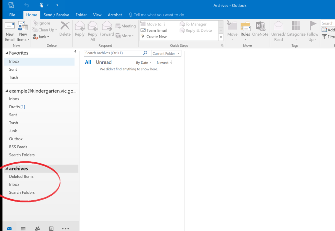The height and width of the screenshot is (231, 335).
Task: Click the OneNote icon
Action: (260, 26)
